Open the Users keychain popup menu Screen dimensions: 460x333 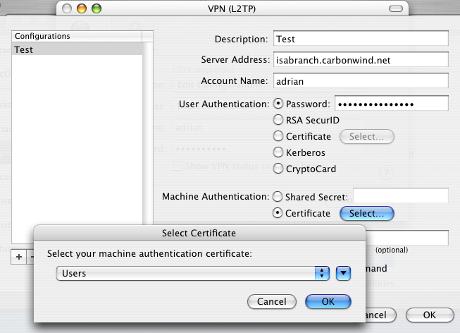(192, 273)
